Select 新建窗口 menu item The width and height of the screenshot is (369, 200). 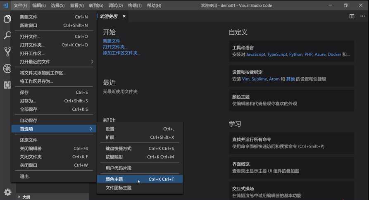click(54, 25)
